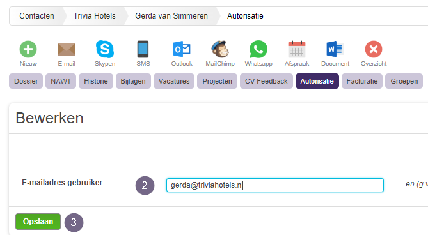Go to the Bijlagen tab
Viewport: 428px width, 235px height.
133,81
